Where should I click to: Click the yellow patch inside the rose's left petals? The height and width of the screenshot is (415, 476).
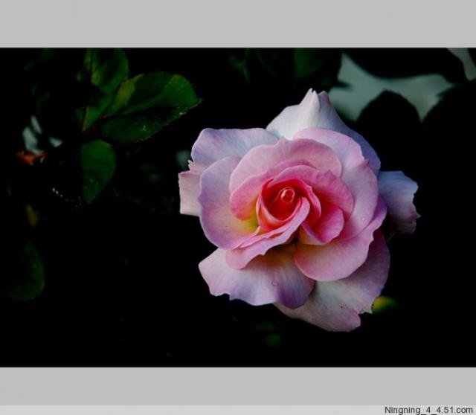point(249,222)
